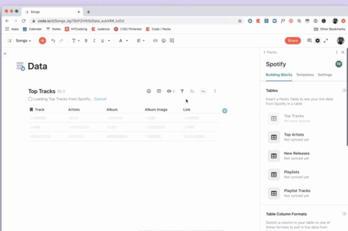This screenshot has height=231, width=348.
Task: Open the table layout options icon
Action: click(x=159, y=91)
